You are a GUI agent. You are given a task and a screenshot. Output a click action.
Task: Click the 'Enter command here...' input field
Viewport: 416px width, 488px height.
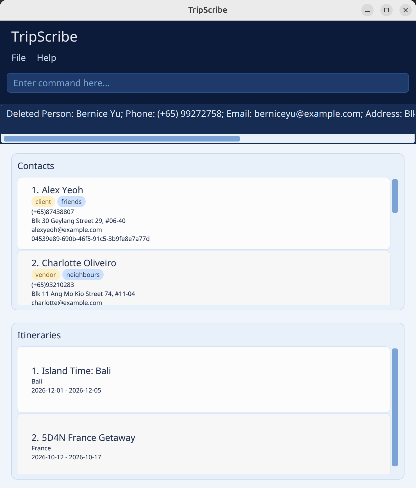208,83
